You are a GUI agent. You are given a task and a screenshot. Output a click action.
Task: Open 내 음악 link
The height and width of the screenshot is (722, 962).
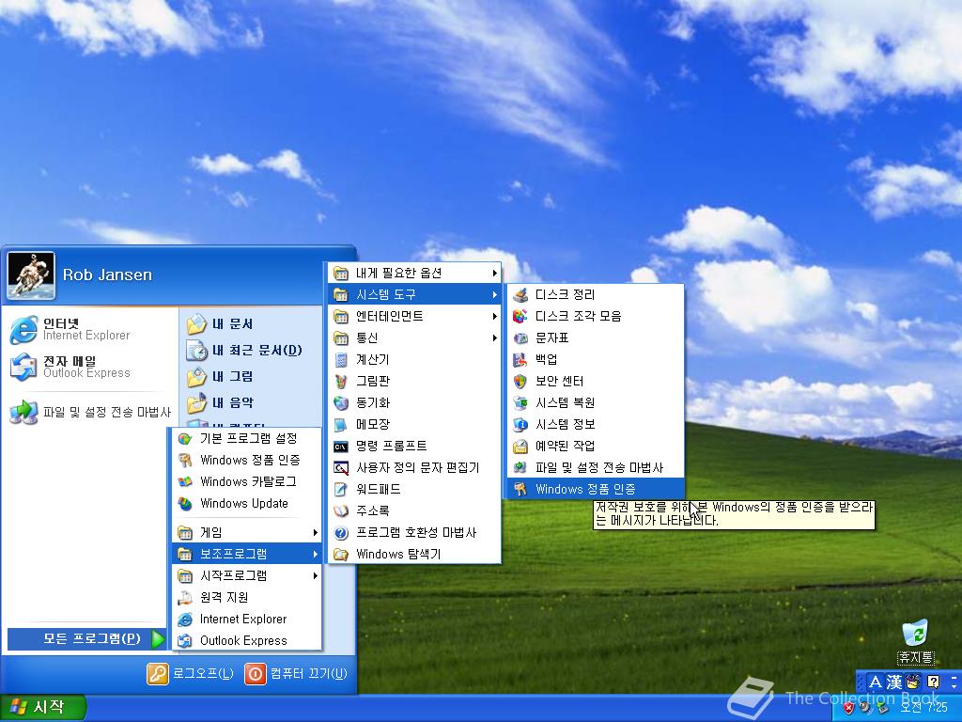pyautogui.click(x=220, y=402)
